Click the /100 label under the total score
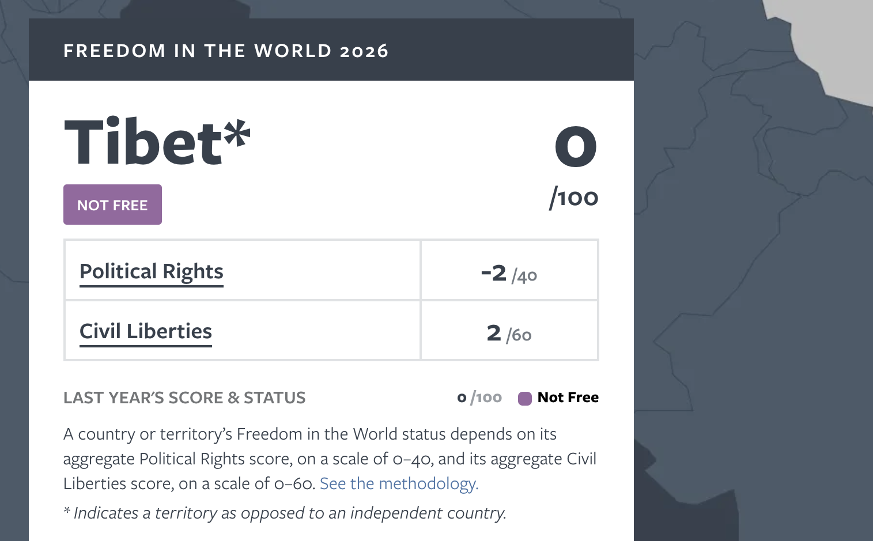 point(574,198)
